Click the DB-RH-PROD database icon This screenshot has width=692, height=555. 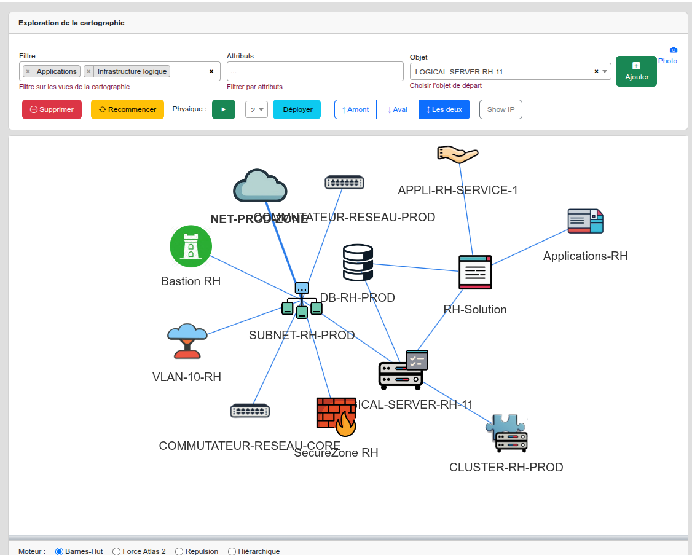pyautogui.click(x=358, y=263)
